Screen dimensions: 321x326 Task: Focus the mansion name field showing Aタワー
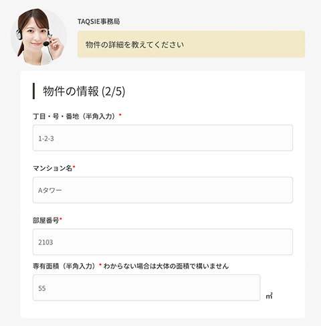[x=163, y=190]
